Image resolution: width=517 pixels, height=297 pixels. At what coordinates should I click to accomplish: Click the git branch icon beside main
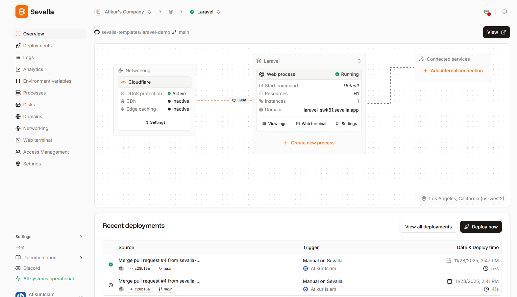174,32
